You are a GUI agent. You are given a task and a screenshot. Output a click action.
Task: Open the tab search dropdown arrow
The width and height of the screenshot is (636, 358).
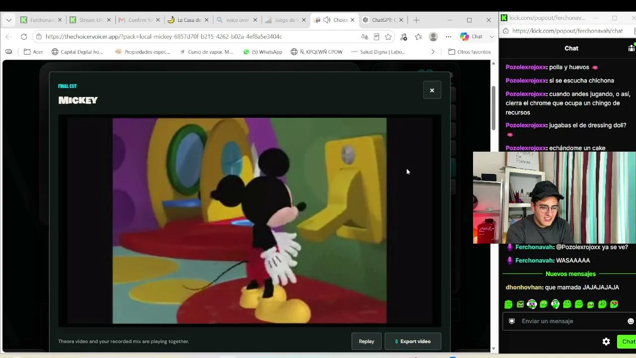(8, 20)
